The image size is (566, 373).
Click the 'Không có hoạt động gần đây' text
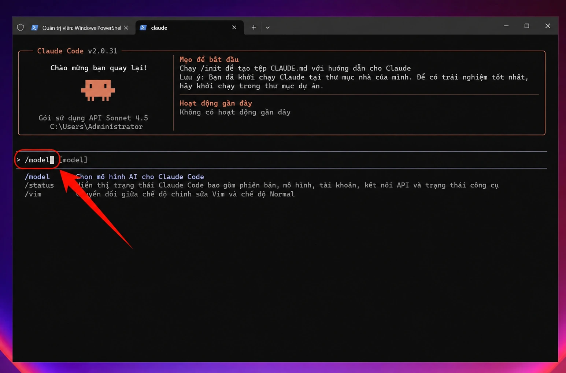click(x=235, y=112)
